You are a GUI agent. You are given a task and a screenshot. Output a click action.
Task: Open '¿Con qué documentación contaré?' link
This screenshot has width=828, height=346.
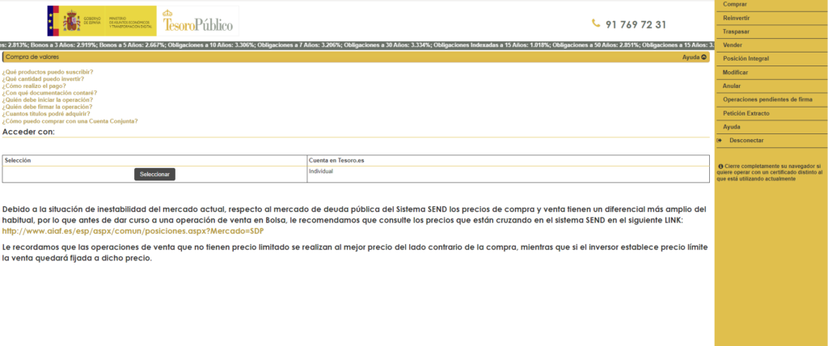point(49,92)
